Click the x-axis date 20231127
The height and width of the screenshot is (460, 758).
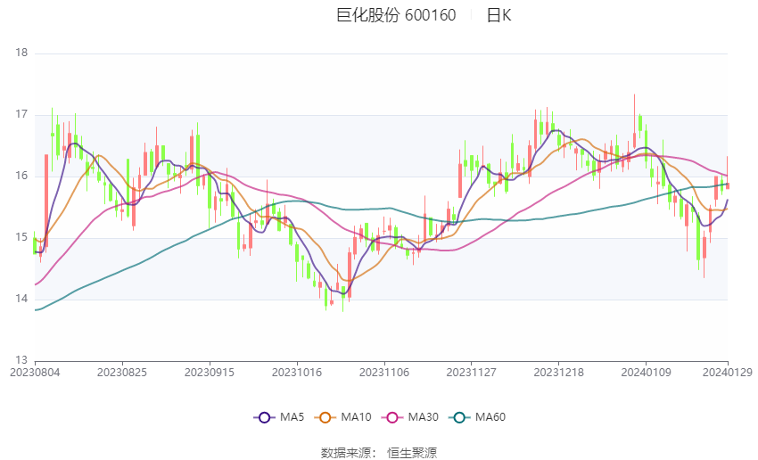tap(472, 373)
